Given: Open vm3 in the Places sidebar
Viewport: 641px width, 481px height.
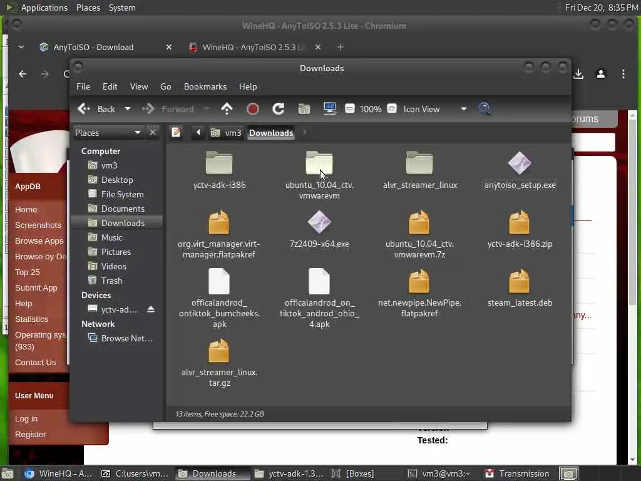Looking at the screenshot, I should [109, 165].
